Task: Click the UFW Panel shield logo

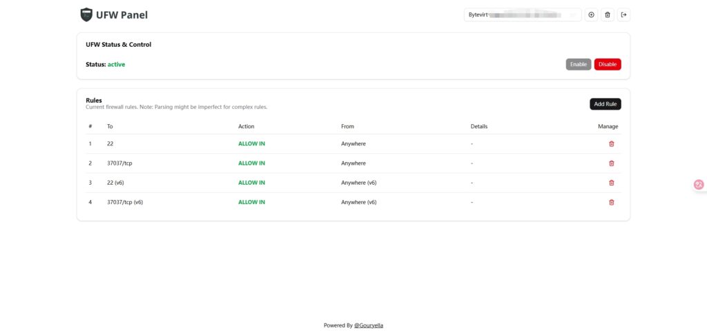Action: click(x=86, y=14)
